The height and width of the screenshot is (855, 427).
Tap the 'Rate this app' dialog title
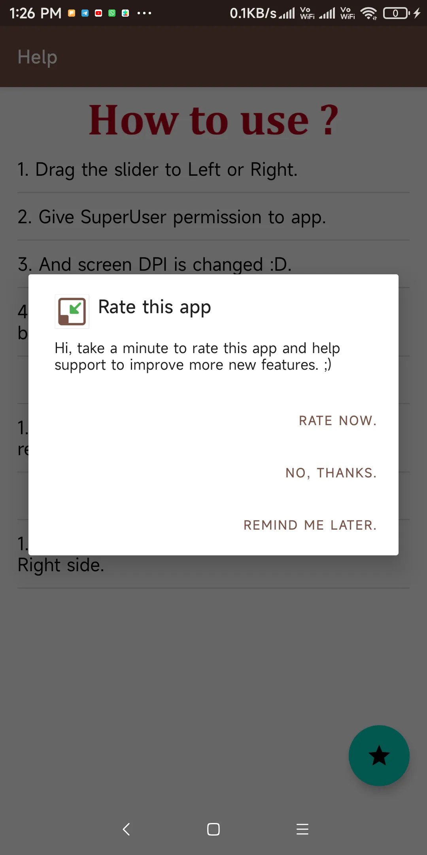[155, 308]
